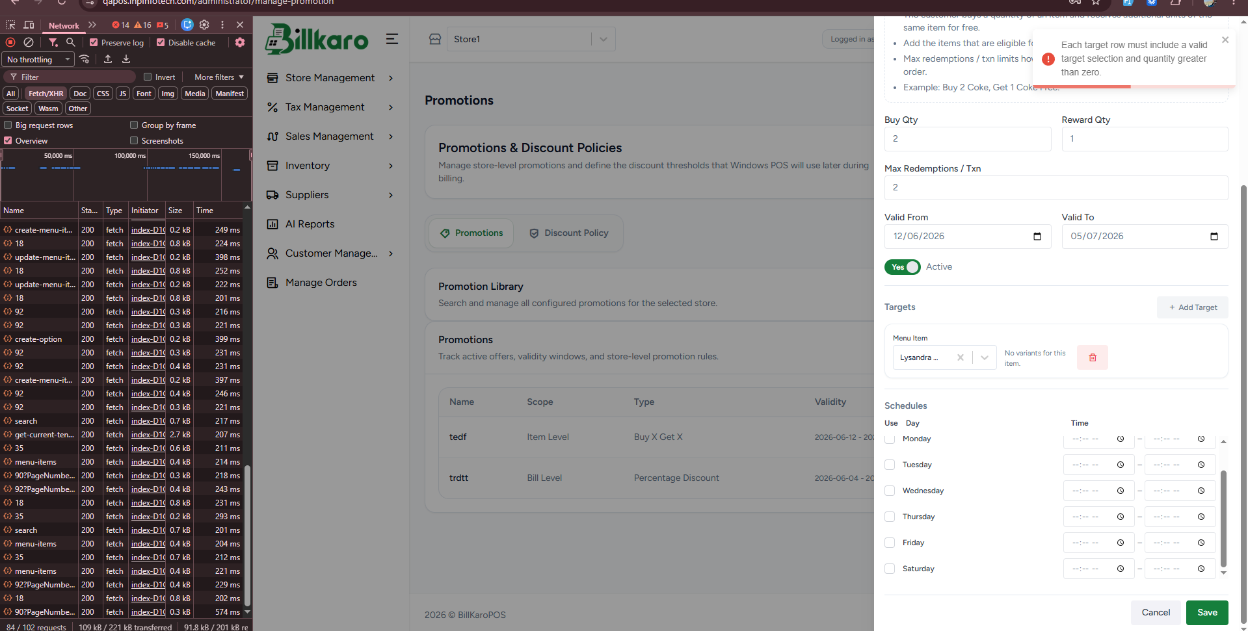Click the Sales Management sidebar icon

click(x=272, y=136)
